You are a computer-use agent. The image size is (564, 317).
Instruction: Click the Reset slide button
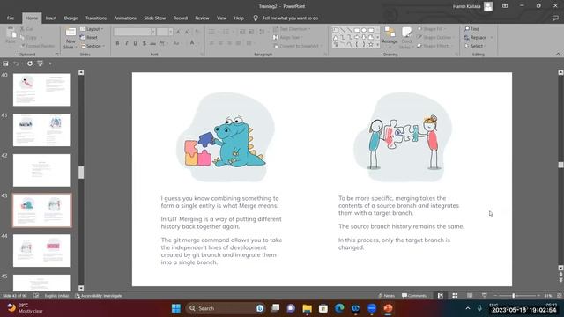pyautogui.click(x=89, y=37)
